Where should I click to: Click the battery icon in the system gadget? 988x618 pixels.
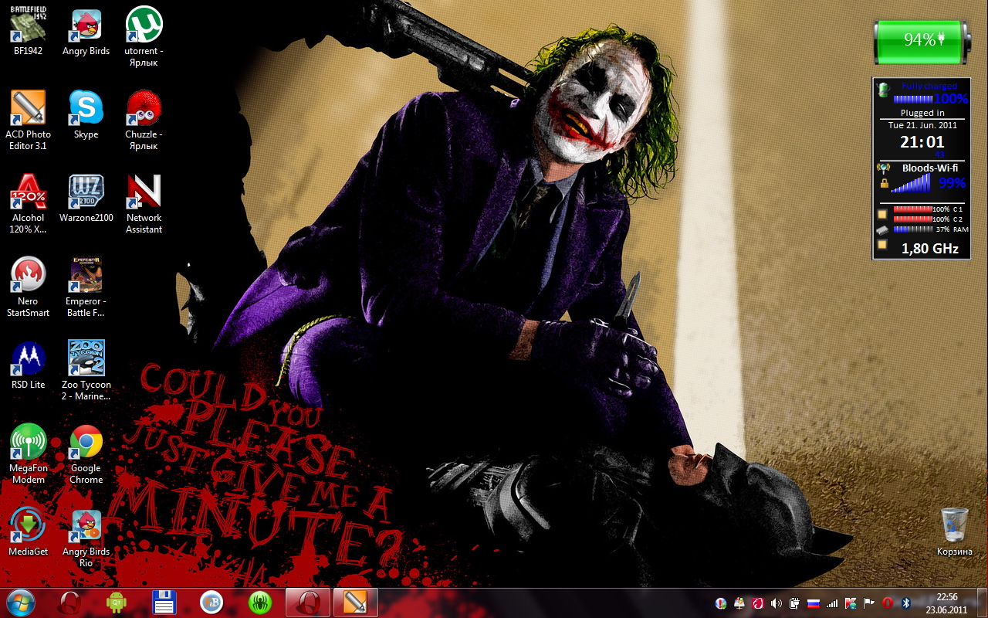pyautogui.click(x=884, y=91)
